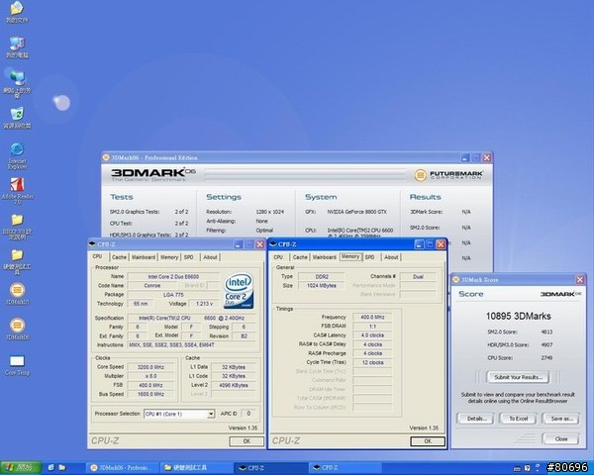
Task: Click the Voltage value 1.213 v
Action: [x=204, y=304]
